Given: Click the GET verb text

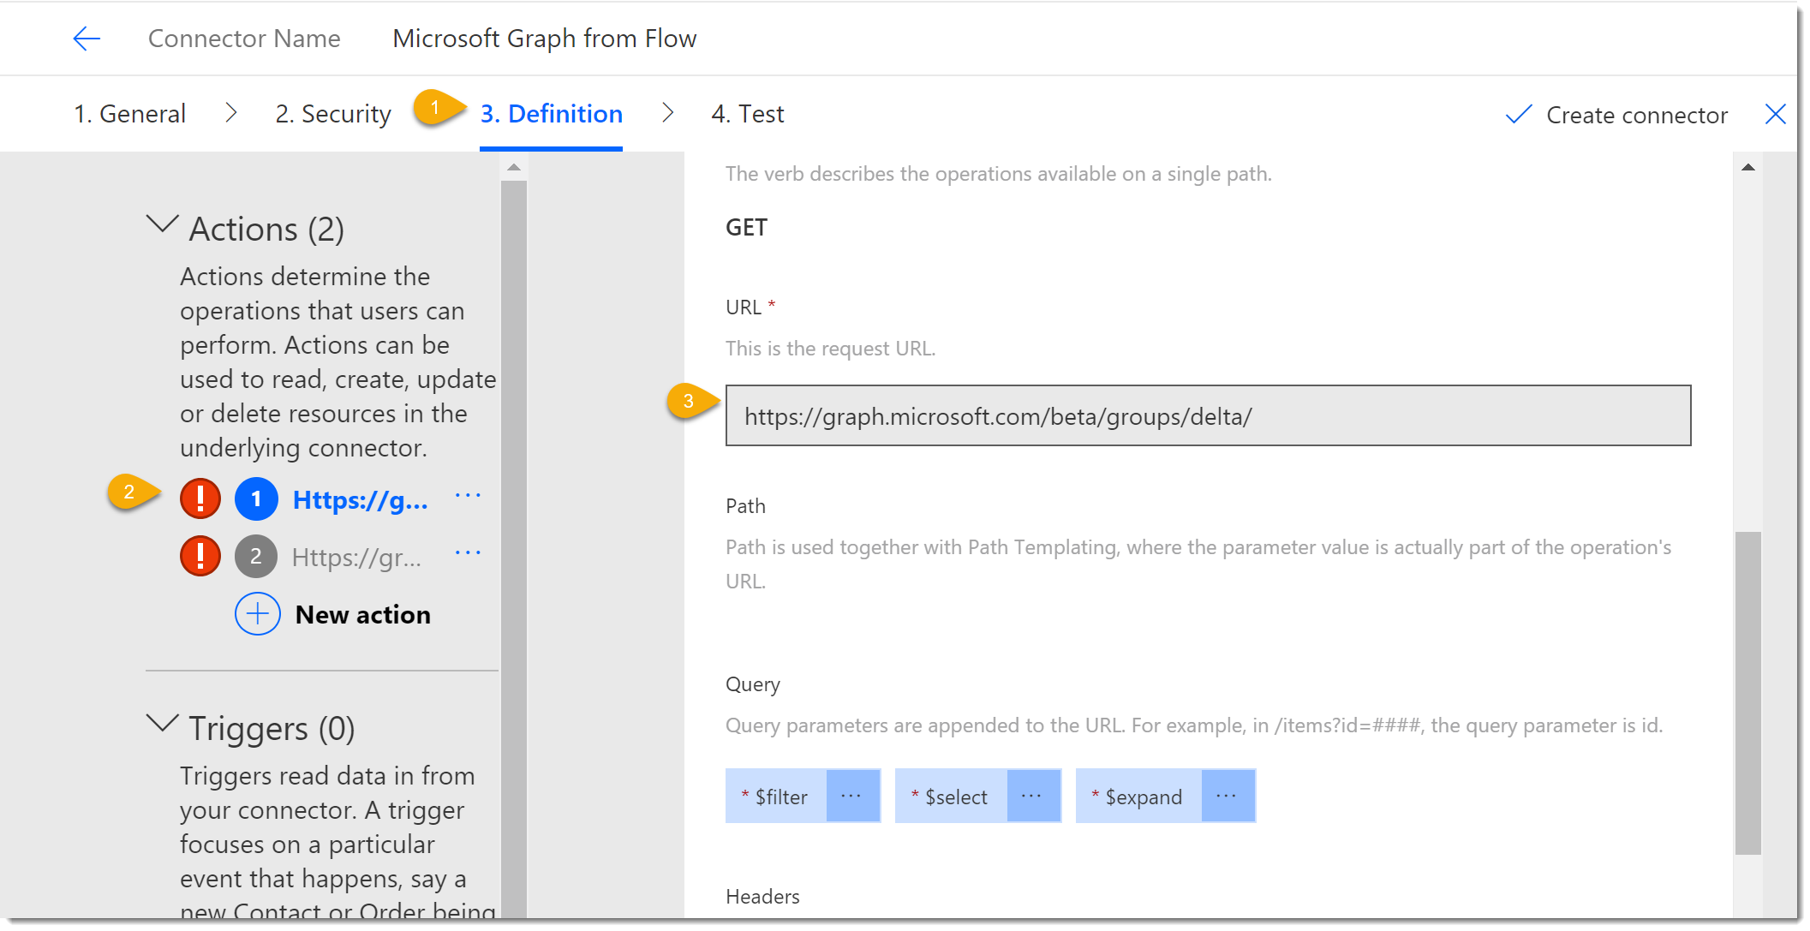Looking at the screenshot, I should pyautogui.click(x=746, y=228).
